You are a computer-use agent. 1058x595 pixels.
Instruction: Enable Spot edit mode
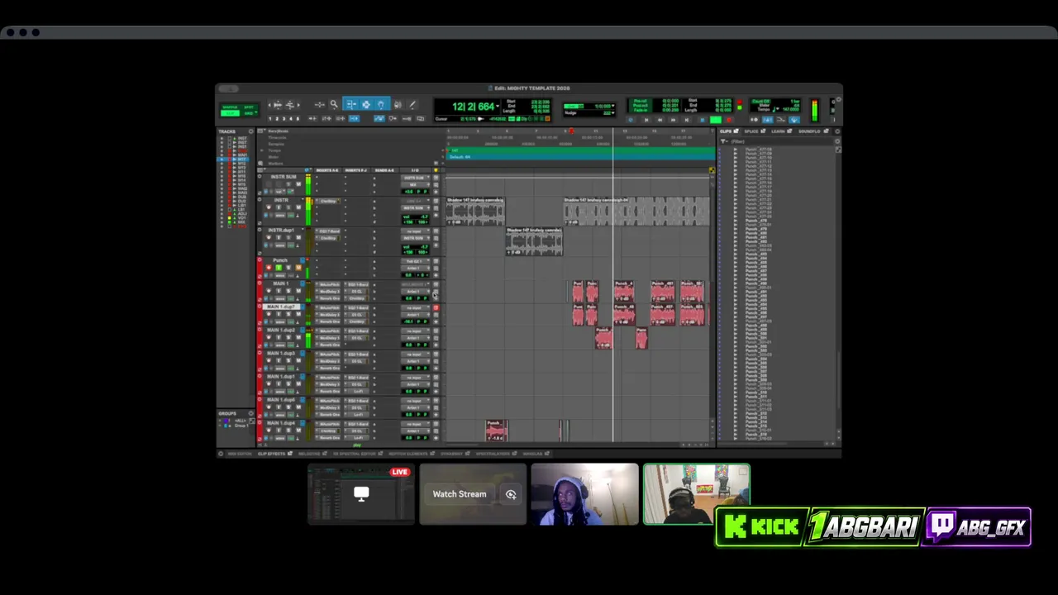click(x=249, y=107)
